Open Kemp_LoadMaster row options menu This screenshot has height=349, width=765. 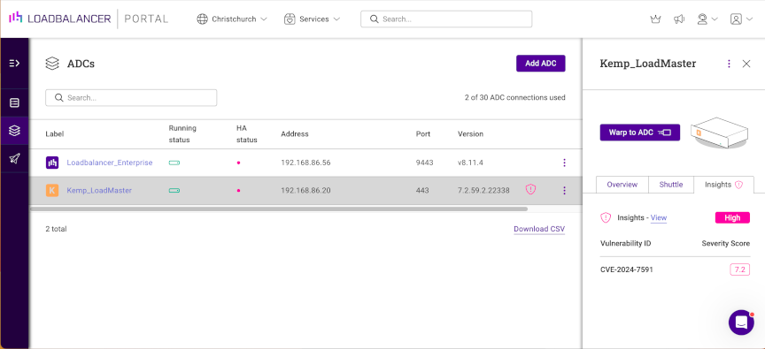565,190
